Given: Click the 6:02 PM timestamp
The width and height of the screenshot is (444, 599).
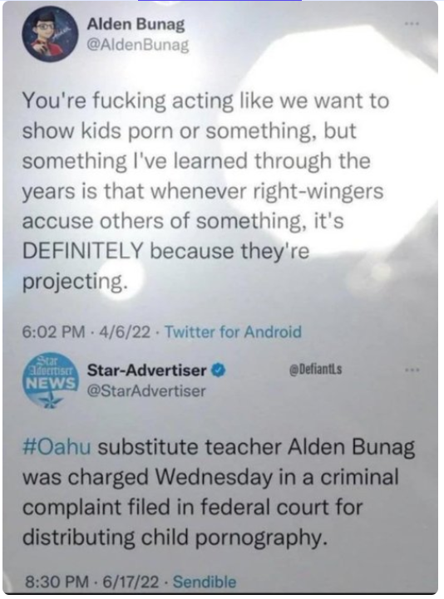Looking at the screenshot, I should pyautogui.click(x=53, y=331).
